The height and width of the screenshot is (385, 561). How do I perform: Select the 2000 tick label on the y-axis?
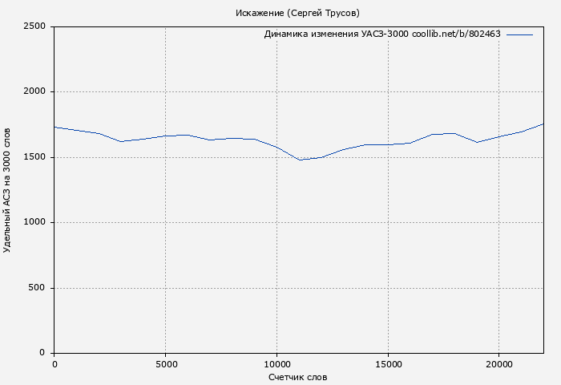(37, 92)
